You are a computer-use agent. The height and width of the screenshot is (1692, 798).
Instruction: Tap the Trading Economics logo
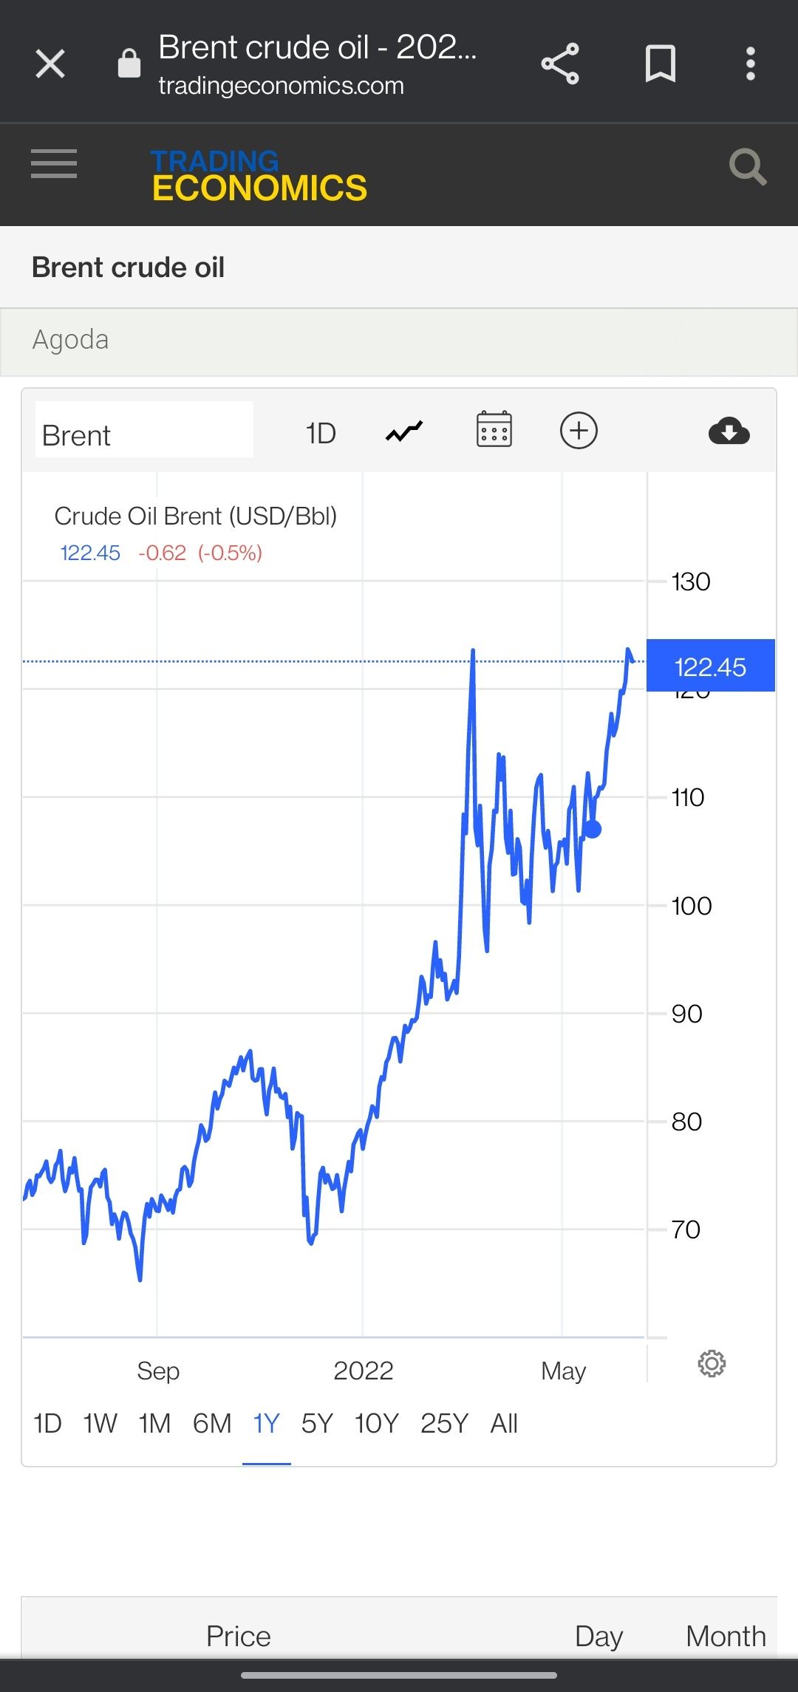tap(259, 176)
